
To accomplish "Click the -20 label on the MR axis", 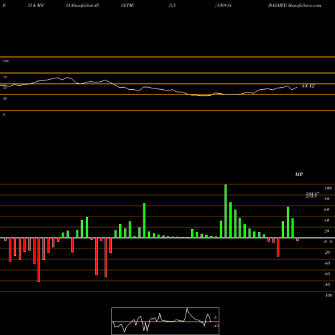I will 327,253.
